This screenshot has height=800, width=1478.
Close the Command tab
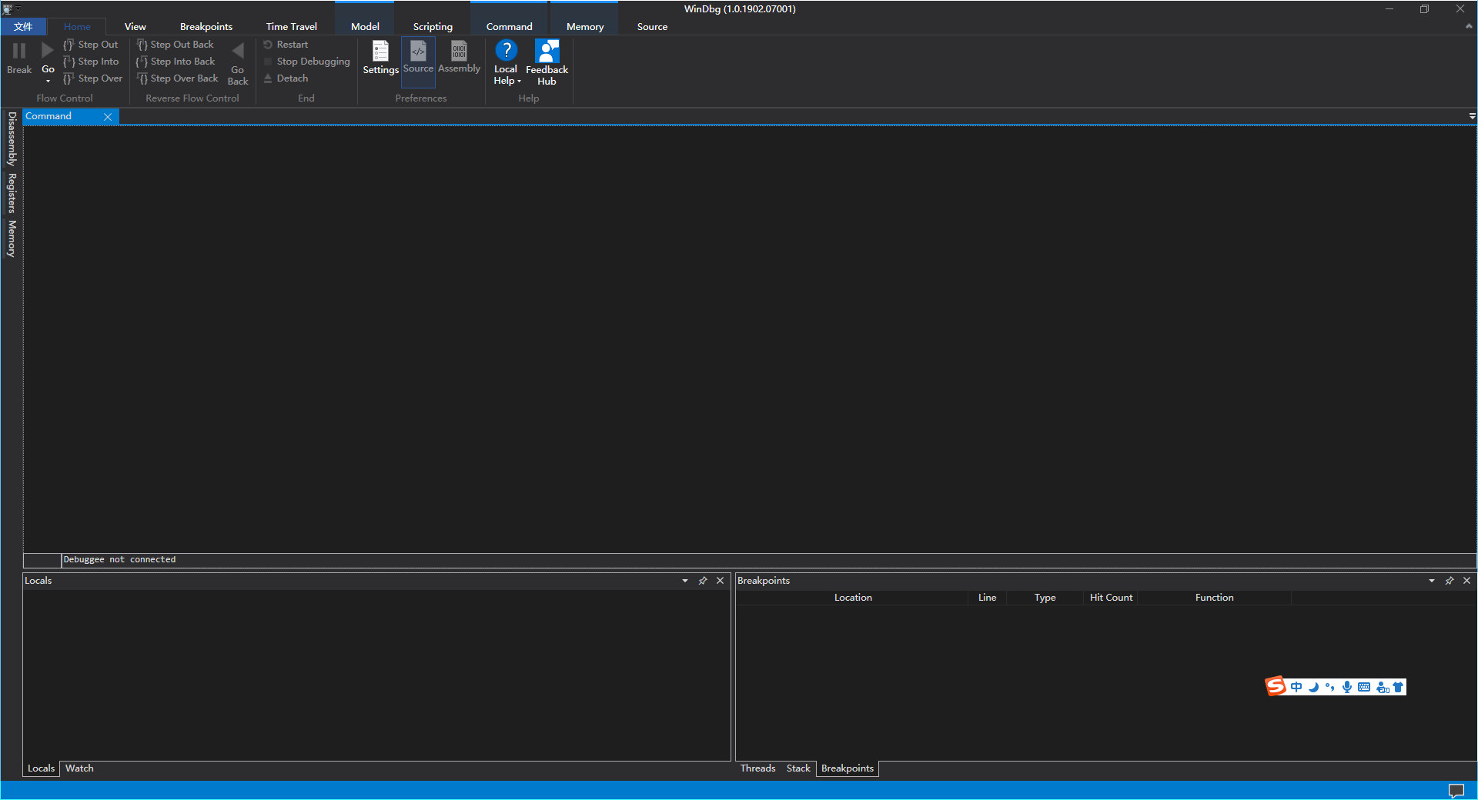pos(108,117)
